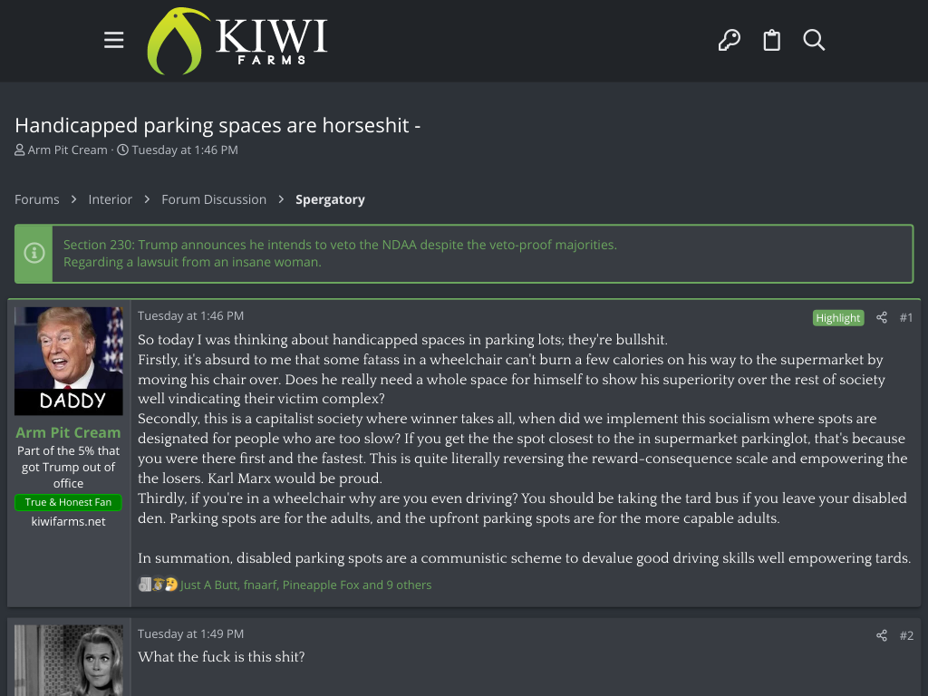Click the Highlight badge on post #1
Screen dimensions: 928x696
point(838,318)
